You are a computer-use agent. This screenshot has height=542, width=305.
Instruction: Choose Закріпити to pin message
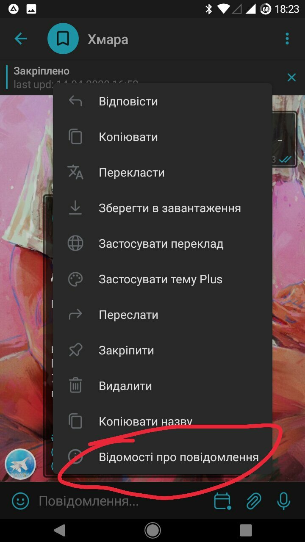coord(163,351)
